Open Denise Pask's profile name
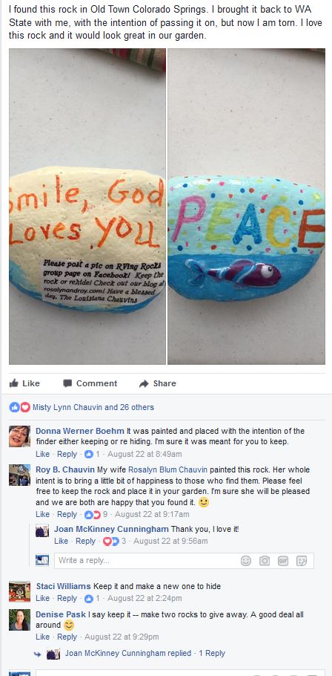This screenshot has width=332, height=676. (61, 615)
